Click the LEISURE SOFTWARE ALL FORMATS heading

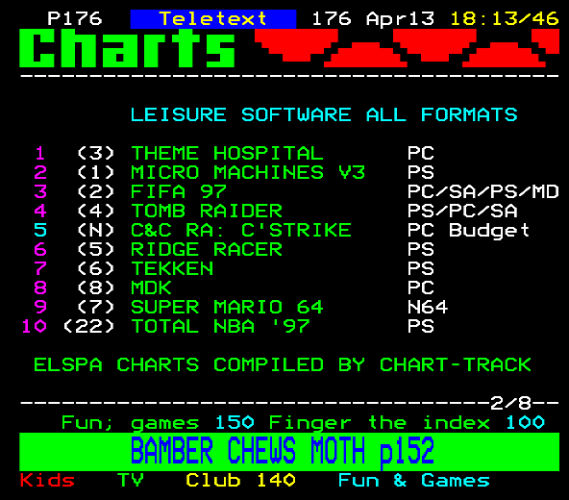[324, 114]
